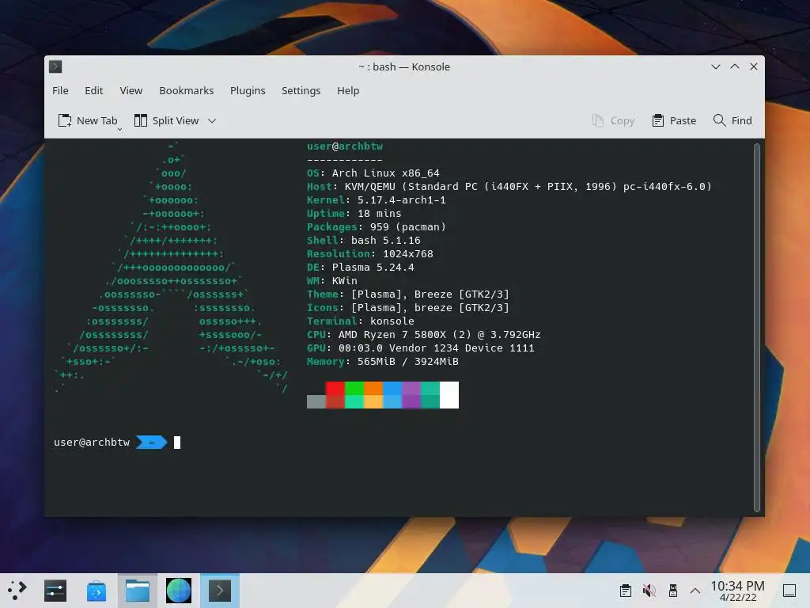
Task: Open the File menu
Action: (x=60, y=90)
